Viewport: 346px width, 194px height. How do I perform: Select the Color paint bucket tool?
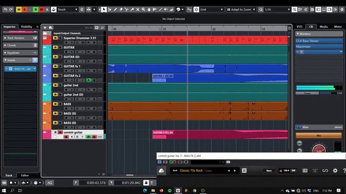pyautogui.click(x=171, y=10)
